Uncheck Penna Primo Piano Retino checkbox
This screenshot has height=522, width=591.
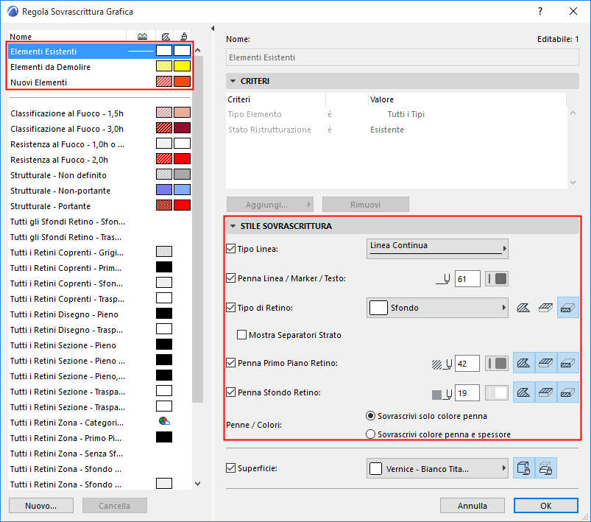[x=230, y=362]
